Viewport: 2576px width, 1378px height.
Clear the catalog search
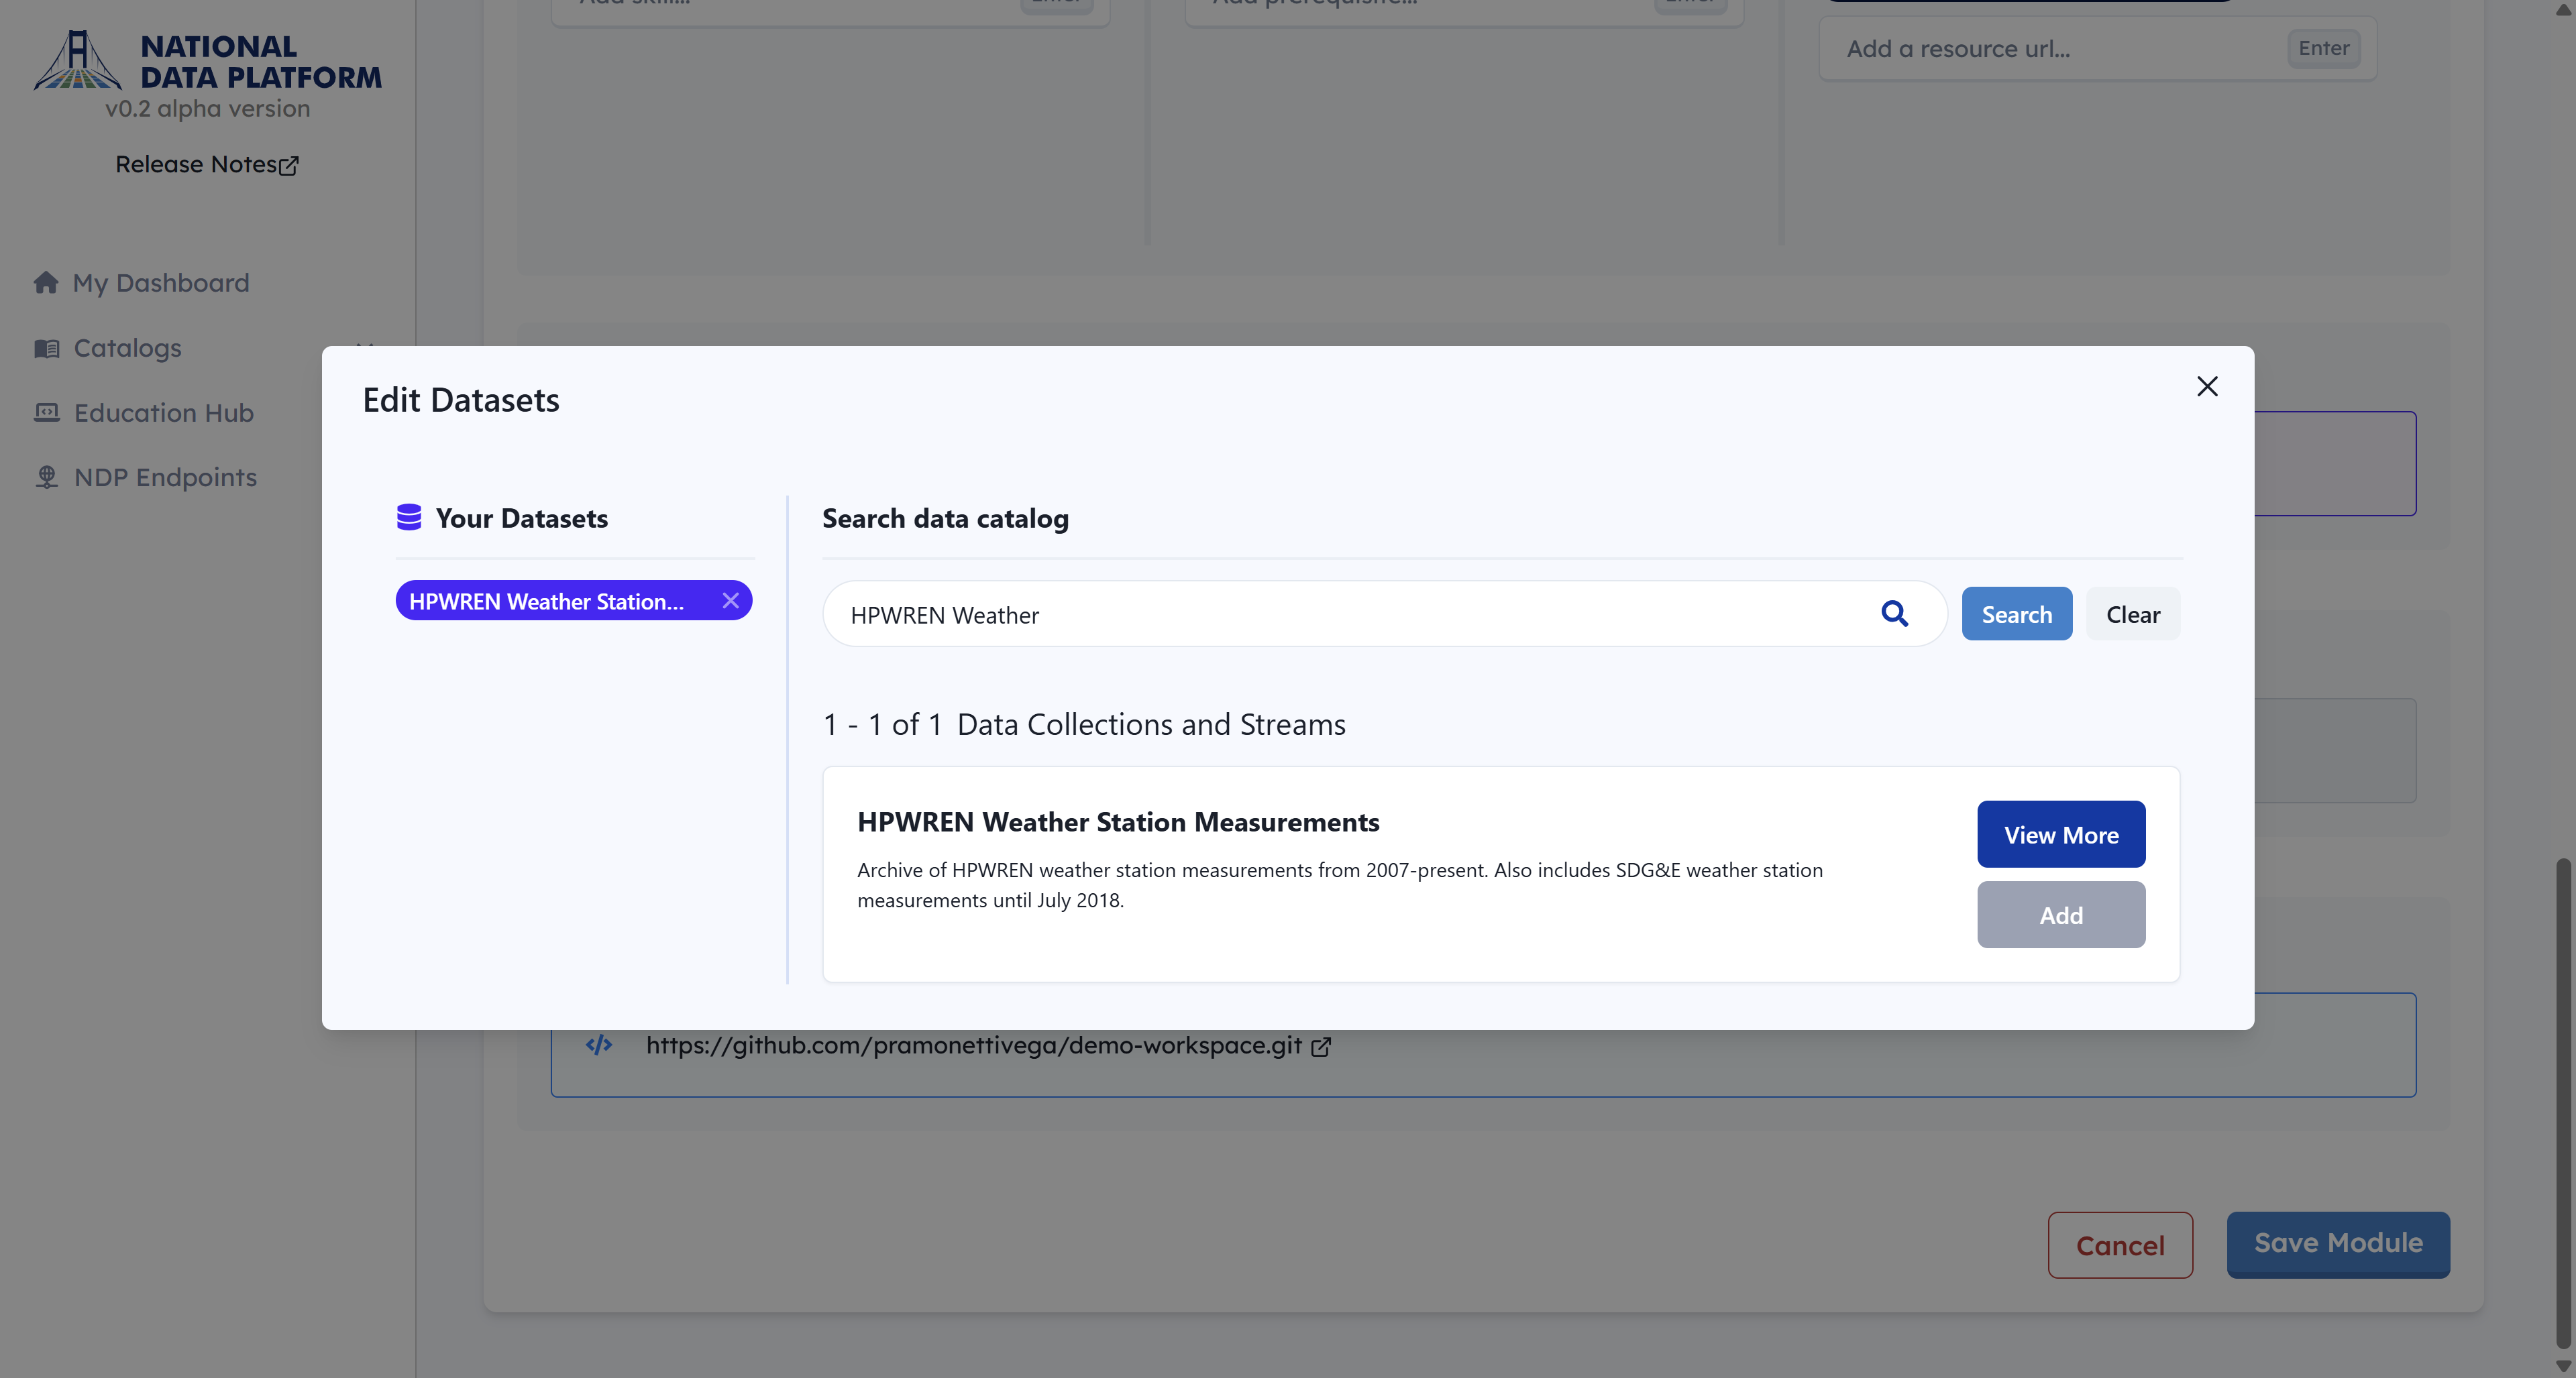[x=2132, y=614]
